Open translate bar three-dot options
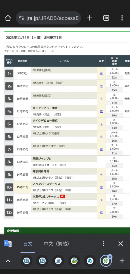This screenshot has width=130, height=274. (x=104, y=244)
